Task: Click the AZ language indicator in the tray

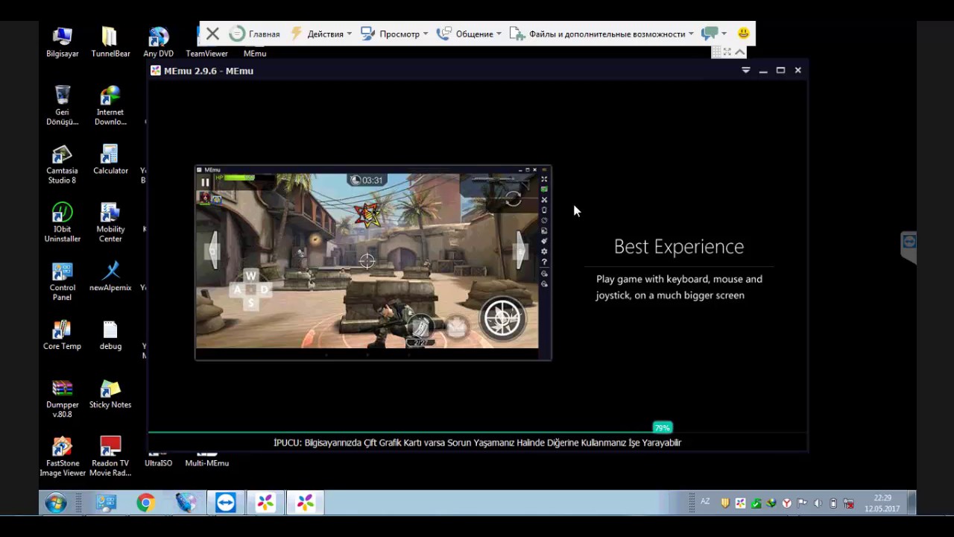Action: pos(705,502)
